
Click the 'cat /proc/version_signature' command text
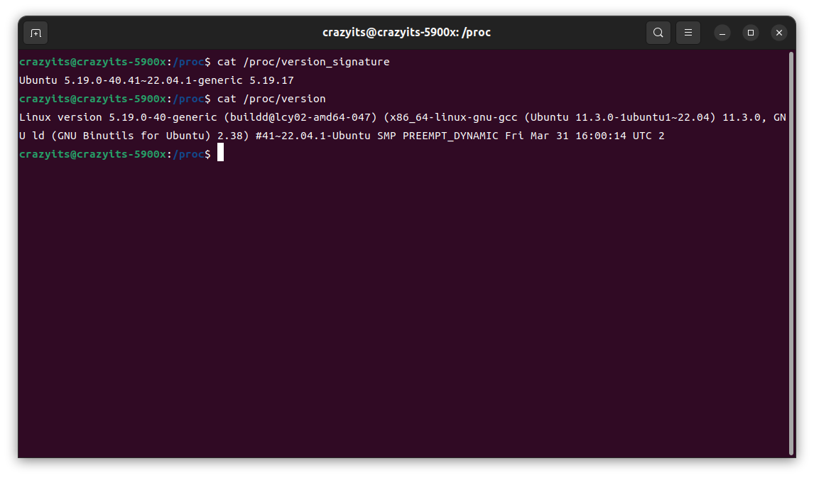pos(303,62)
